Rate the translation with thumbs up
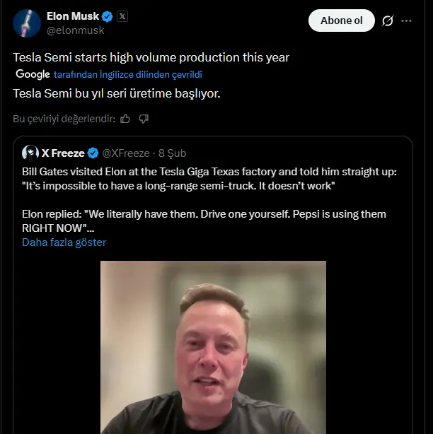 coord(125,119)
